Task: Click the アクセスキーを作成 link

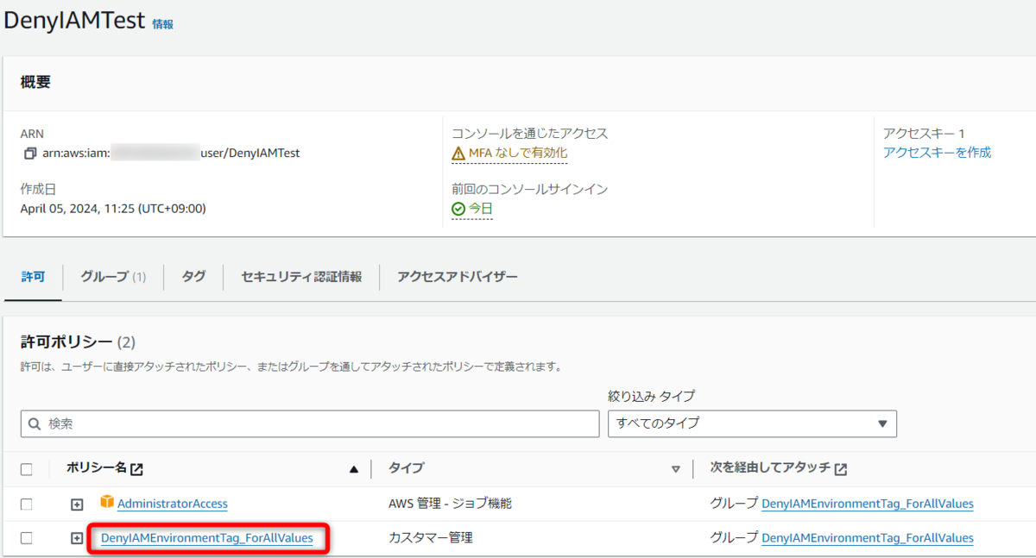Action: click(x=937, y=153)
